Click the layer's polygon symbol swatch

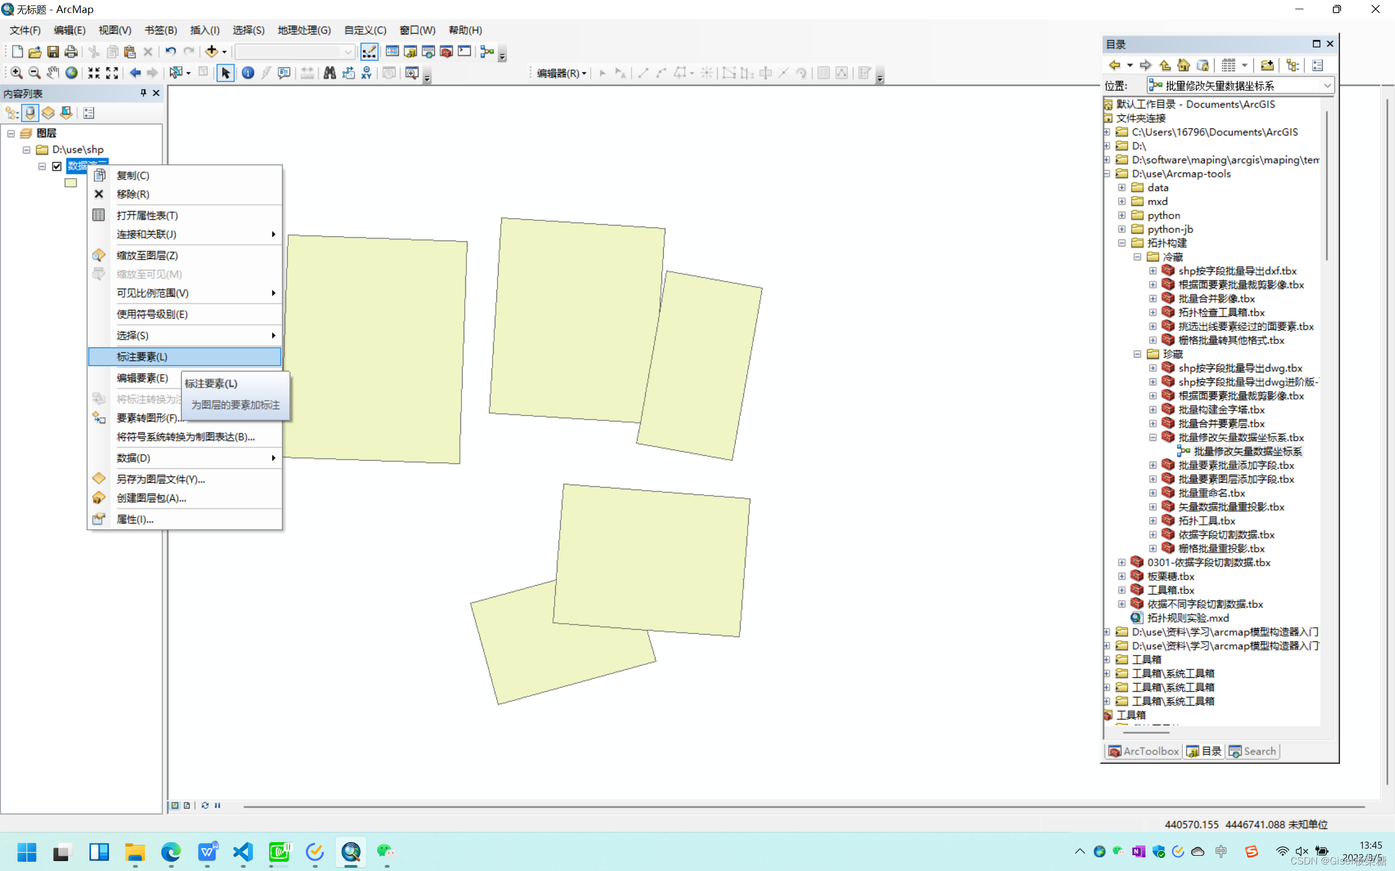tap(71, 183)
